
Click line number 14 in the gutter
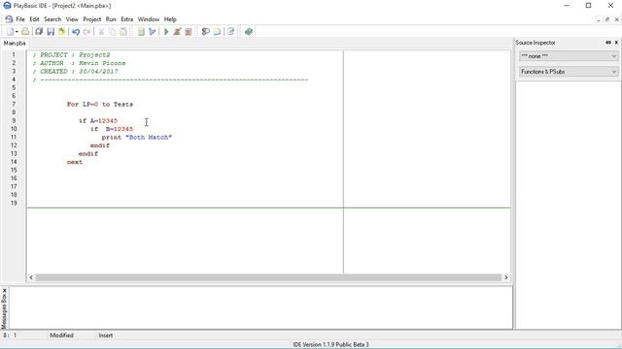click(x=14, y=162)
